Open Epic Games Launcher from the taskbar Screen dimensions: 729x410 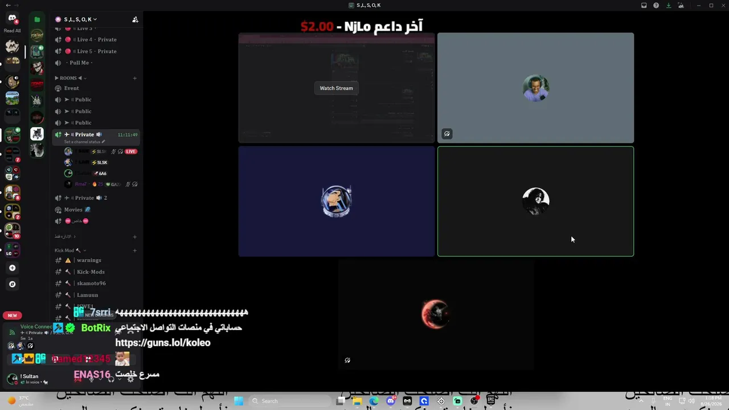491,401
